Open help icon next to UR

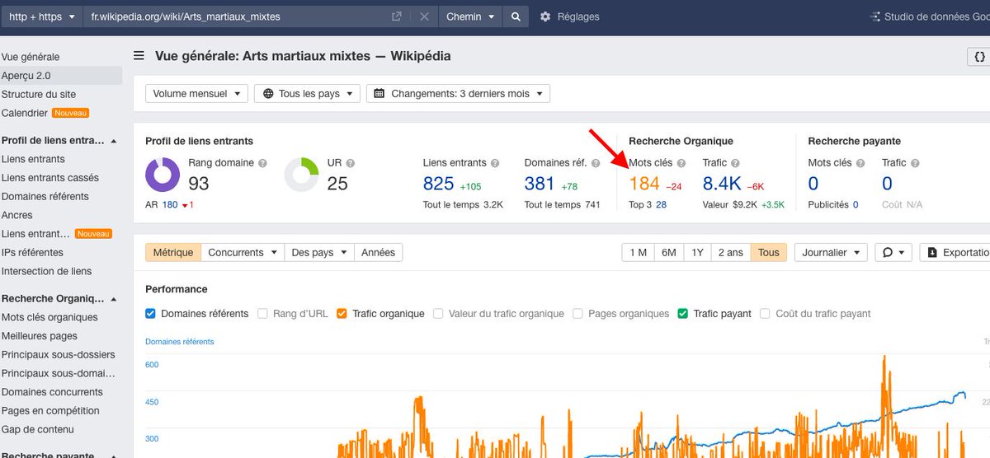pos(351,163)
